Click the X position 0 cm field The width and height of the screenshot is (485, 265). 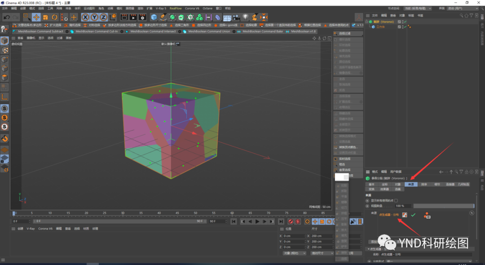(294, 236)
